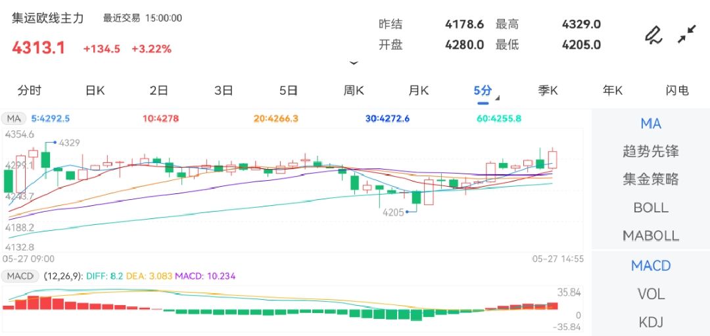Image resolution: width=710 pixels, height=336 pixels.
Task: Open the drawing pen tool icon
Action: [653, 35]
